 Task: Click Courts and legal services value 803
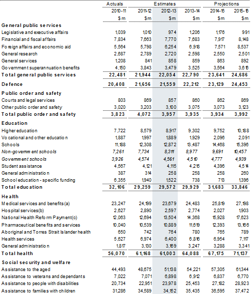coord(122,100)
